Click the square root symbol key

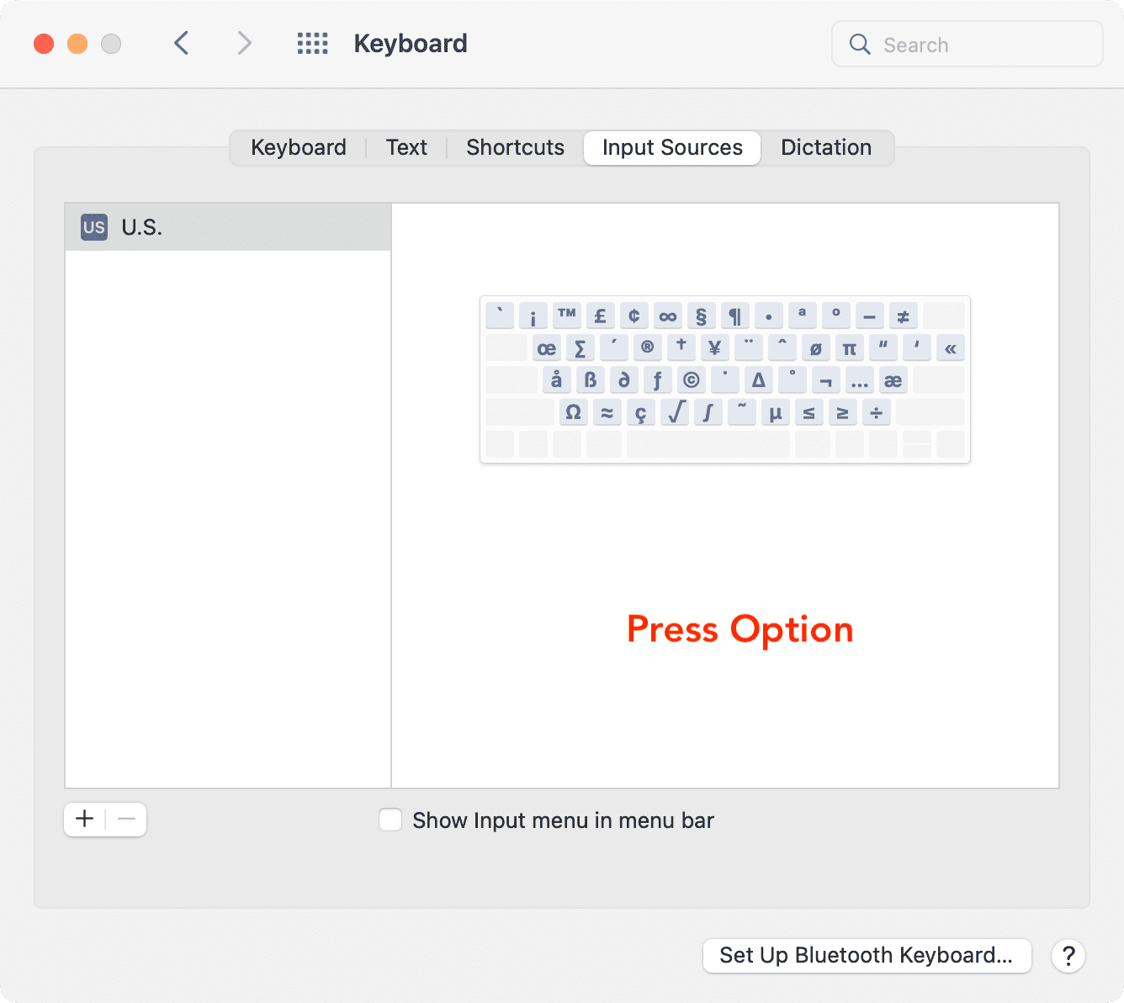pos(675,412)
